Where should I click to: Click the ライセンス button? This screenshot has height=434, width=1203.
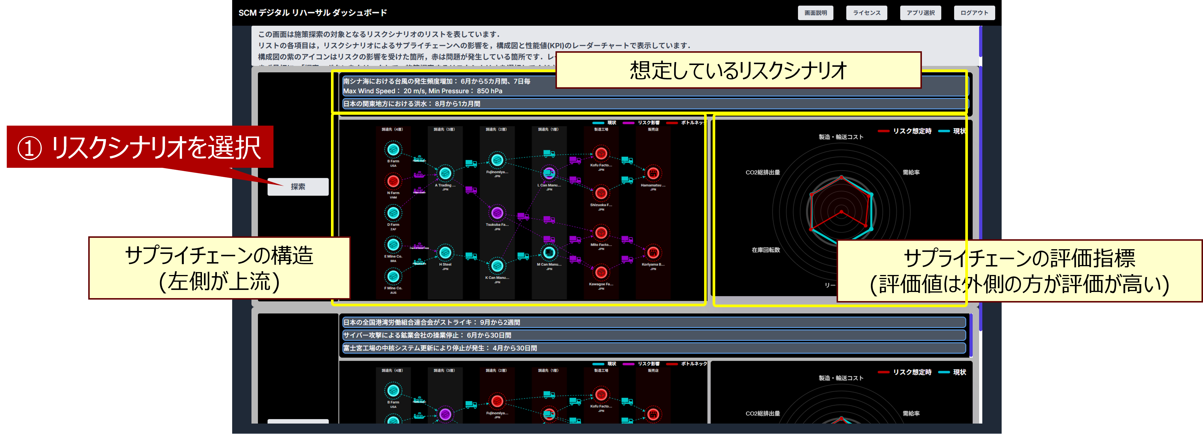click(866, 13)
